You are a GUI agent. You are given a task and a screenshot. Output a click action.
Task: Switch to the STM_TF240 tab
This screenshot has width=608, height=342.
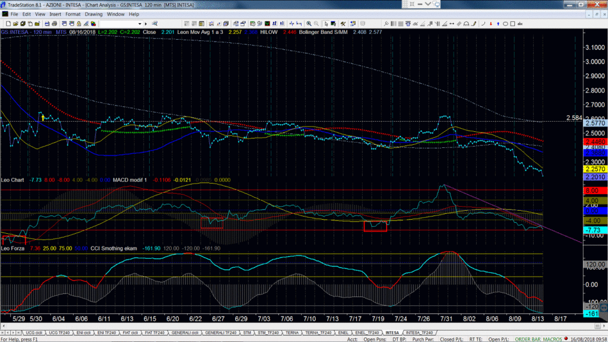tap(268, 332)
